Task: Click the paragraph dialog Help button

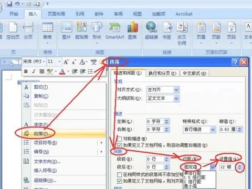Action: pos(235,62)
